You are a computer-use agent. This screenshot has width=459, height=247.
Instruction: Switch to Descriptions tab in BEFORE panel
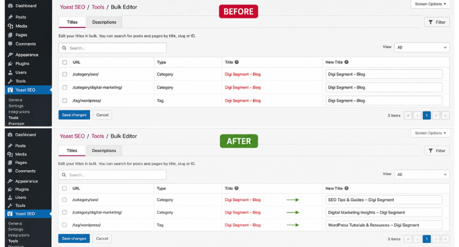(x=104, y=22)
